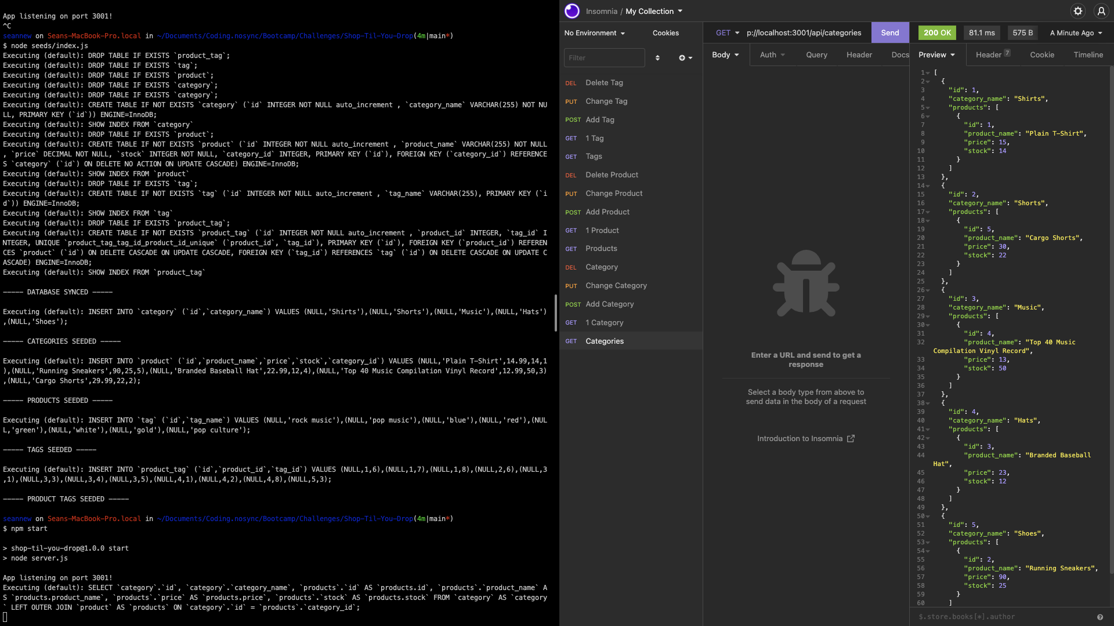1114x626 pixels.
Task: Expand the No Environment dropdown
Action: [x=594, y=33]
